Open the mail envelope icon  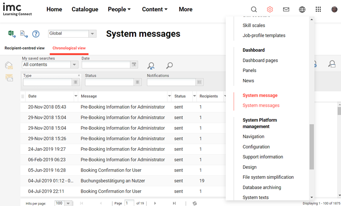(286, 9)
